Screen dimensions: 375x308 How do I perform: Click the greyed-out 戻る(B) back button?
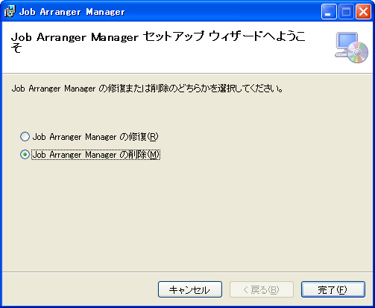pyautogui.click(x=262, y=289)
